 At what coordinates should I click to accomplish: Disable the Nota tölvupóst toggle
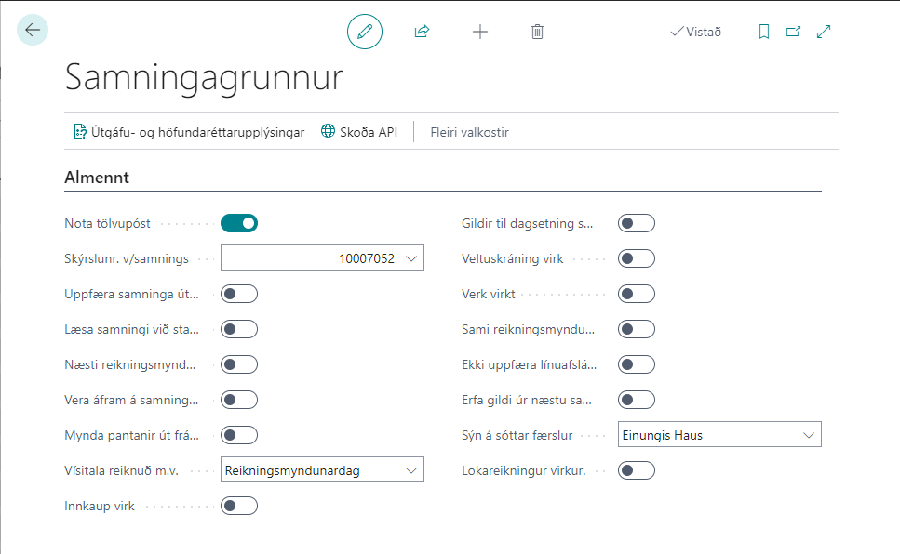click(x=239, y=223)
